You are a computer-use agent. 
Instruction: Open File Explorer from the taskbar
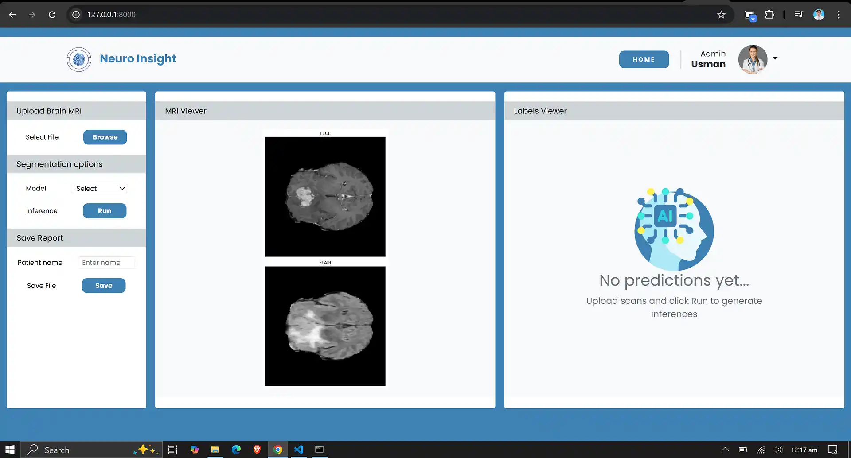(x=215, y=449)
